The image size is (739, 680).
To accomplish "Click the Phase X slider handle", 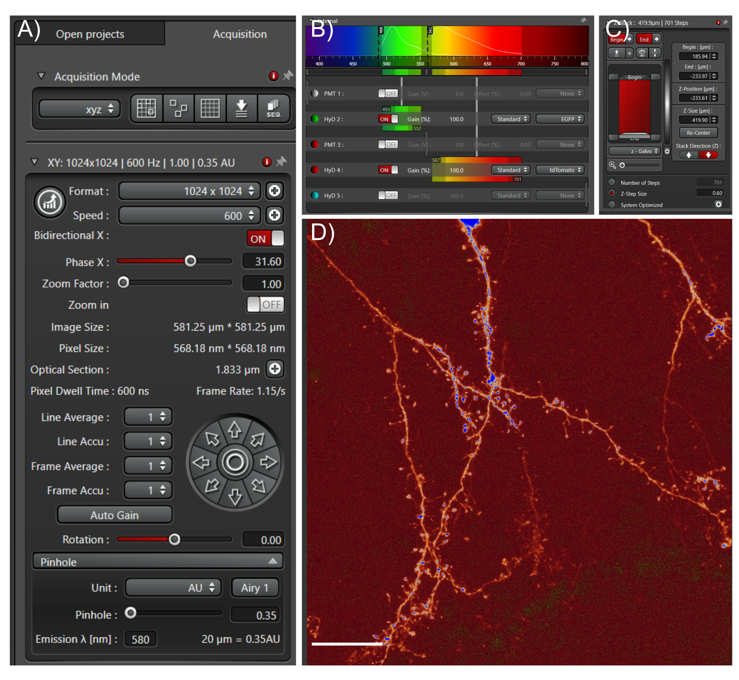I will point(191,261).
